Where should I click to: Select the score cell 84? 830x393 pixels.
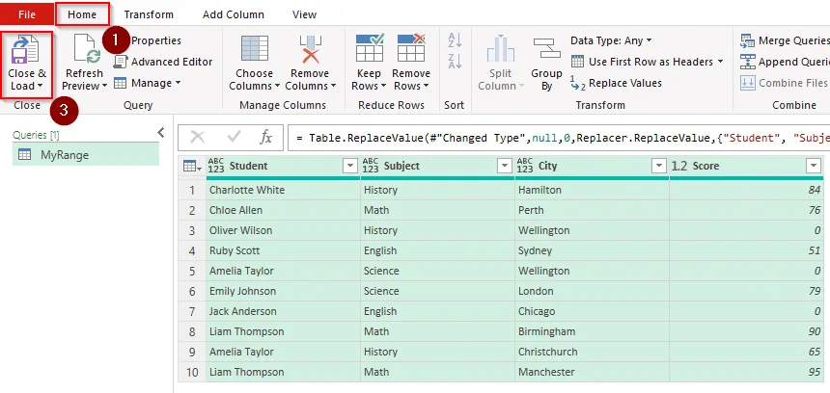click(746, 190)
